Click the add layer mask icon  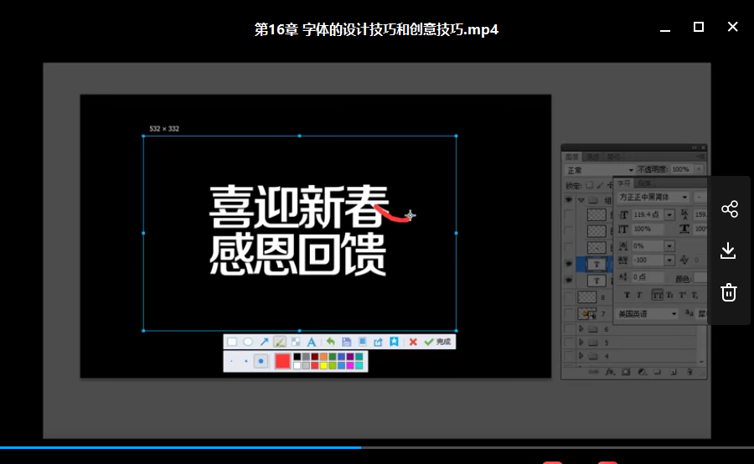(x=626, y=372)
